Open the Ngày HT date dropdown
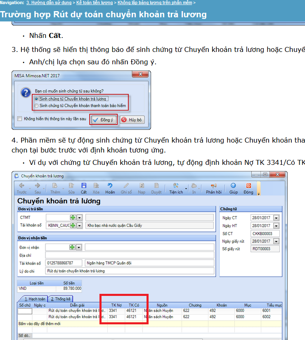 276,226
